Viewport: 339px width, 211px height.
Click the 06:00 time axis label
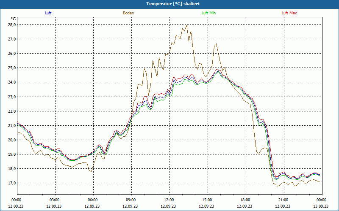point(93,200)
